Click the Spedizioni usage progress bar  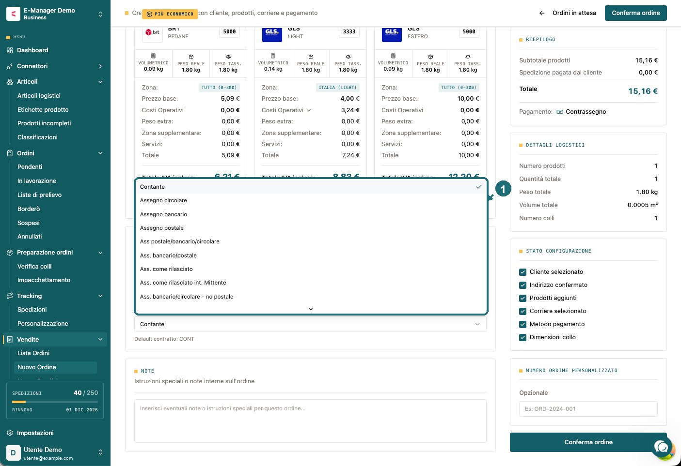coord(55,402)
